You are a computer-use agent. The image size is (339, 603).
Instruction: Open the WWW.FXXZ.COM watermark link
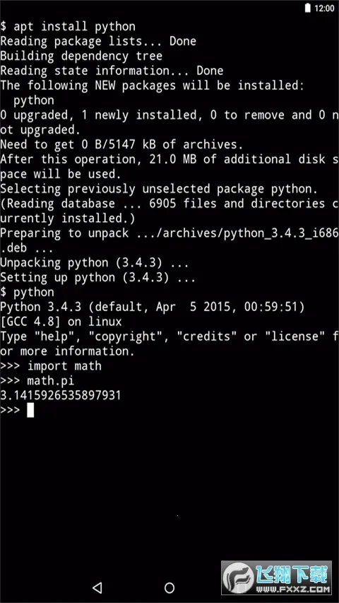tap(292, 589)
